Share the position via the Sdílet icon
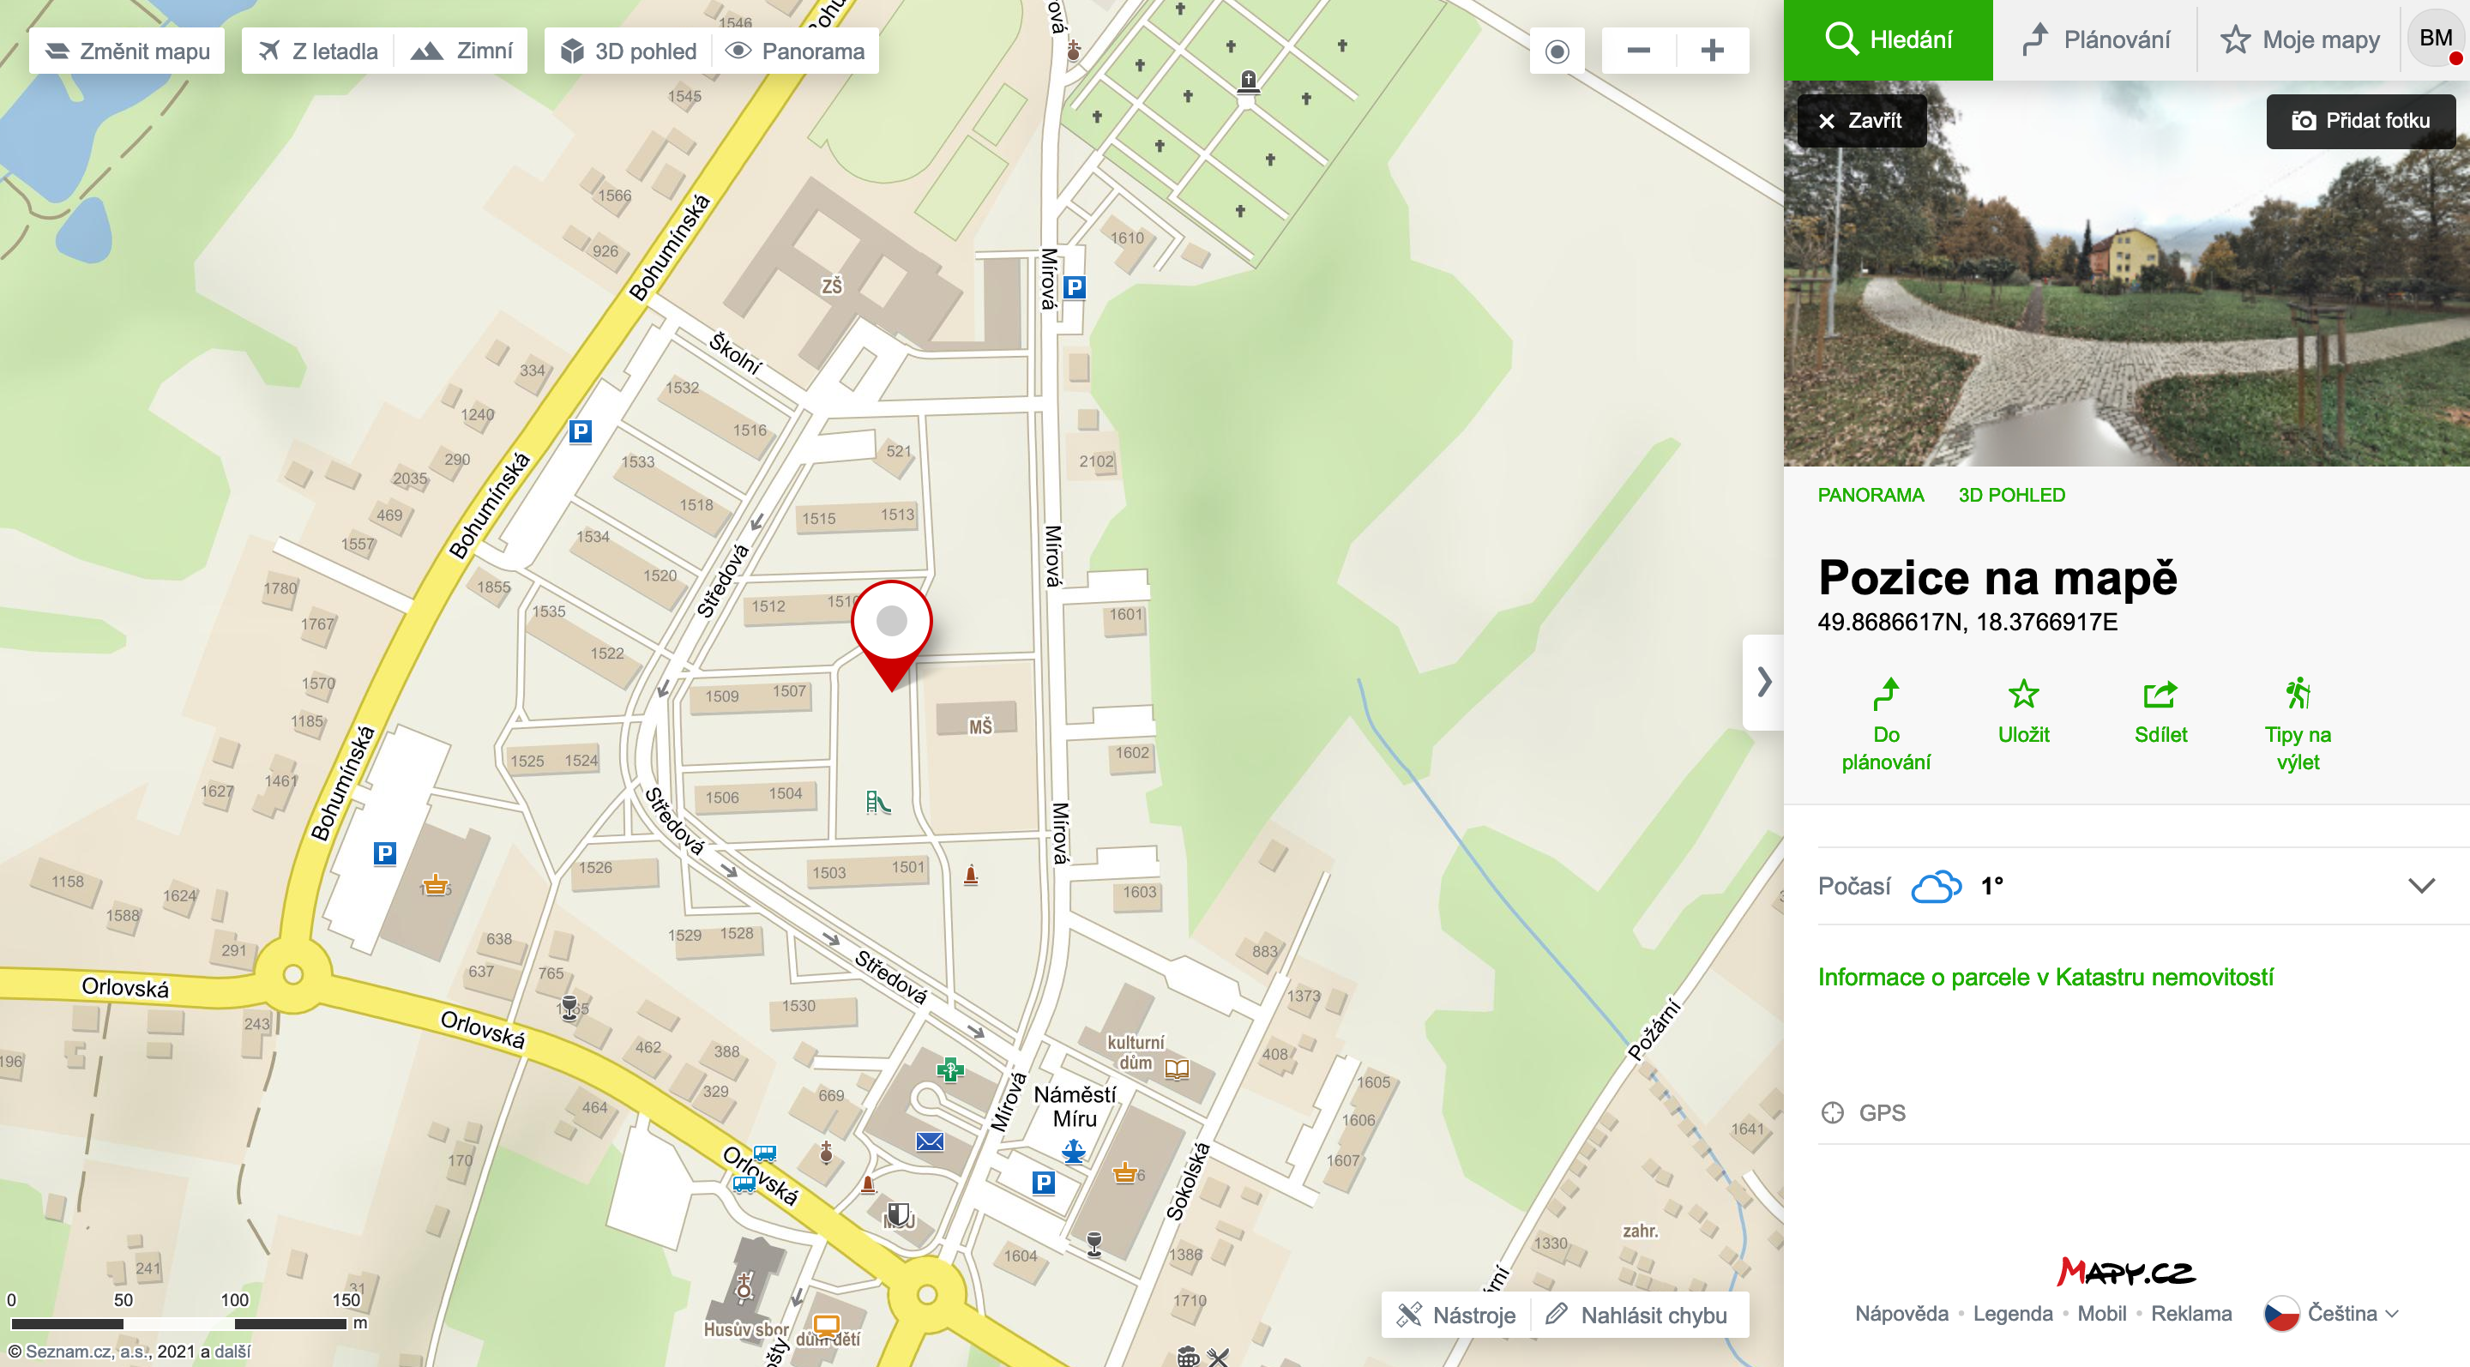2470x1367 pixels. click(x=2160, y=713)
